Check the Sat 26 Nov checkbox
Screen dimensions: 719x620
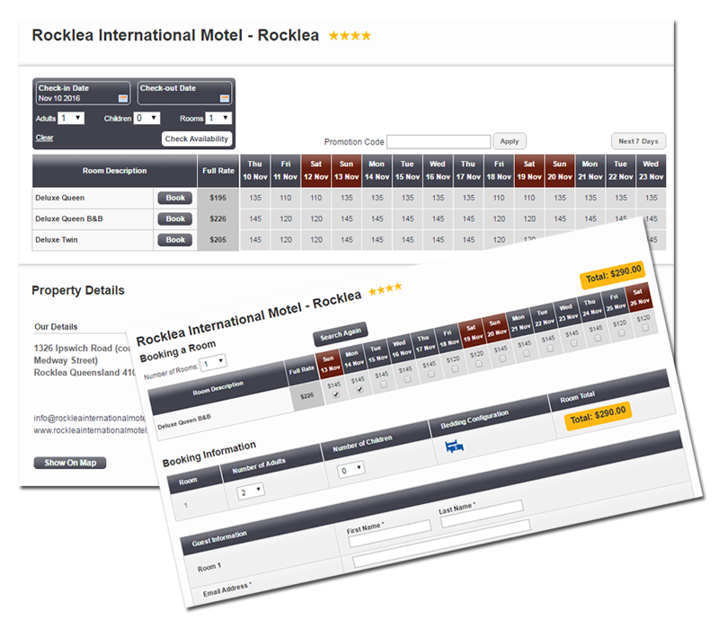[645, 328]
